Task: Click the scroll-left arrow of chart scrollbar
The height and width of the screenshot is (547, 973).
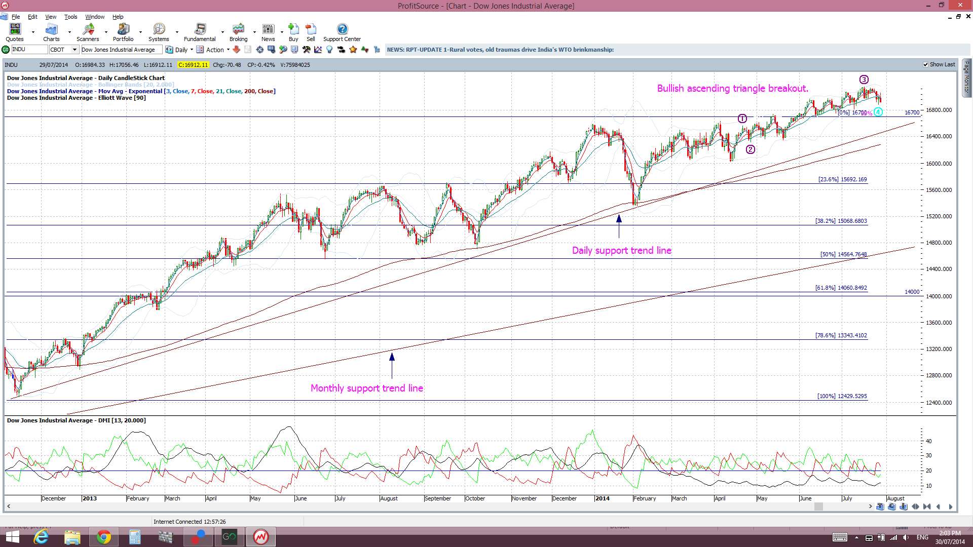Action: point(9,506)
